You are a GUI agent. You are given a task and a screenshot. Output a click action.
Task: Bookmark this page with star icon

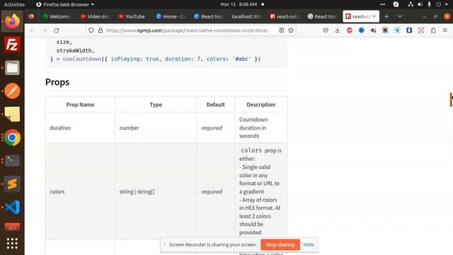pyautogui.click(x=291, y=30)
